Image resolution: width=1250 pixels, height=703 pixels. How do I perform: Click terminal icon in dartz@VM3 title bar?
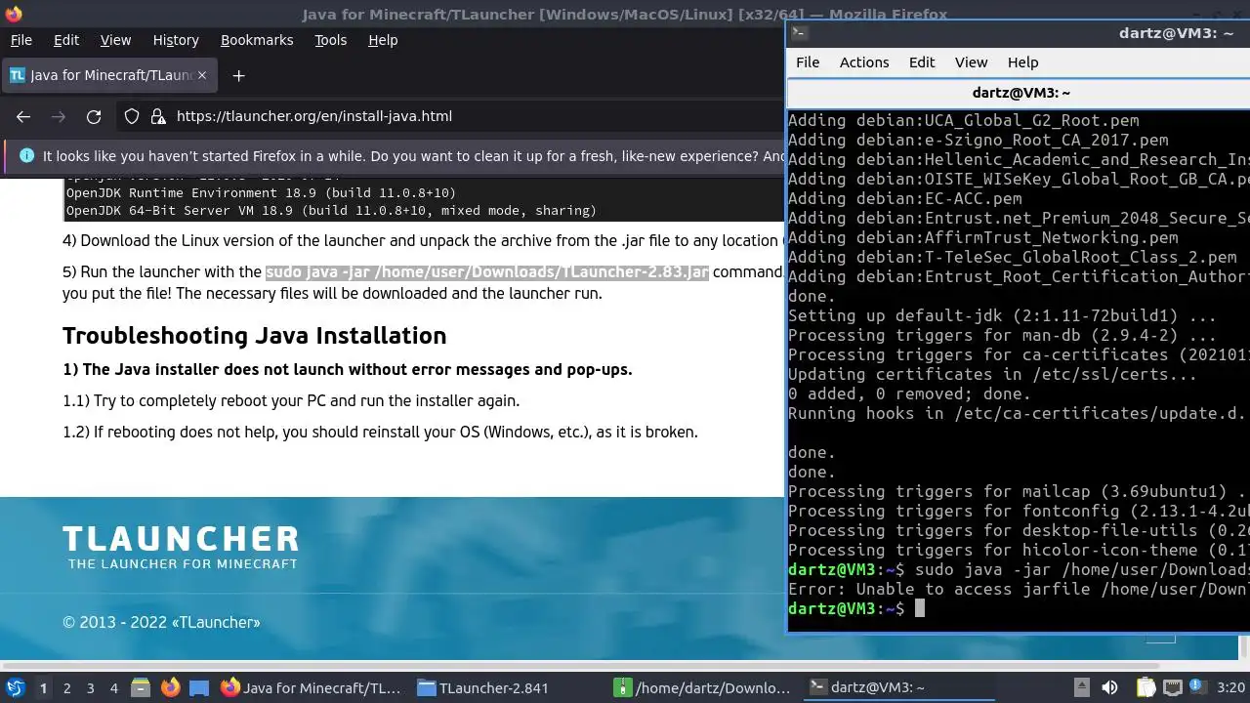(799, 33)
